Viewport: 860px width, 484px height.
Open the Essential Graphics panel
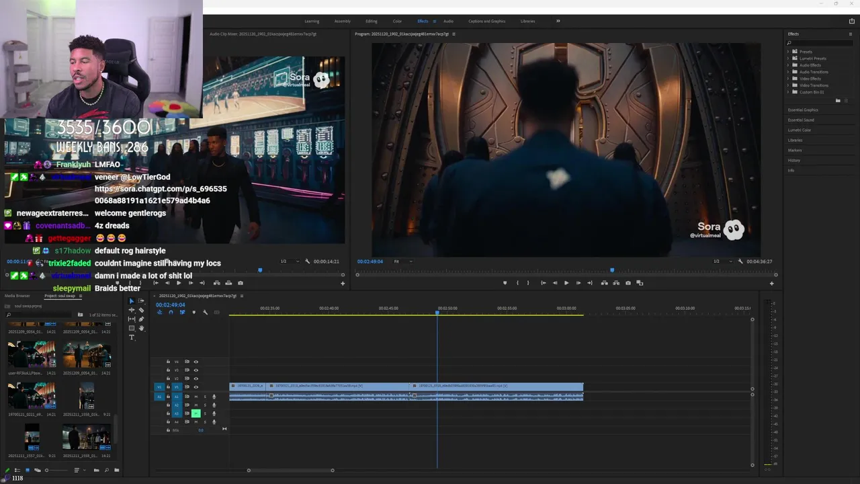[x=803, y=110]
